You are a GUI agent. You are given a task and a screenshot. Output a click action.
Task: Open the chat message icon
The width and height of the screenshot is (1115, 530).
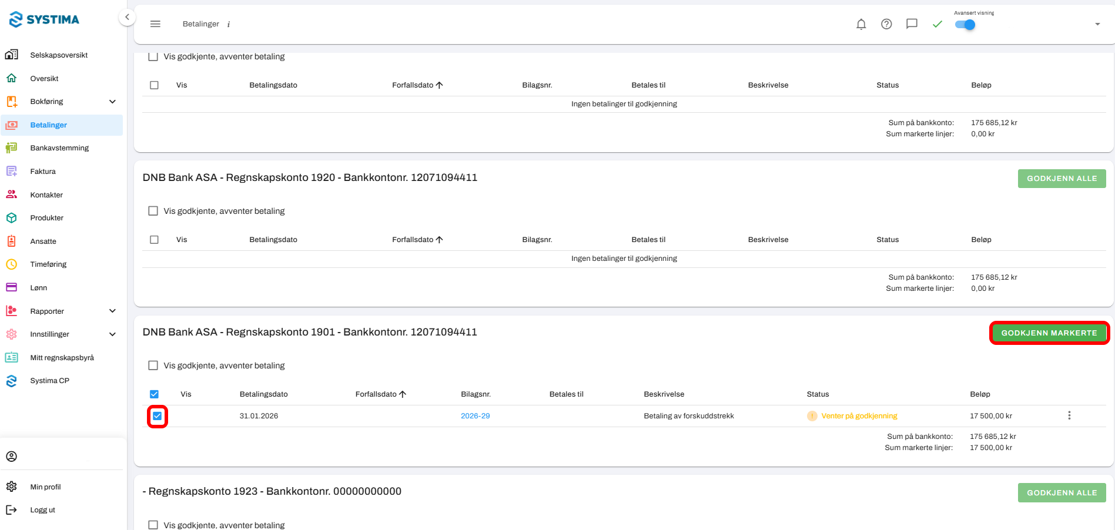tap(912, 24)
